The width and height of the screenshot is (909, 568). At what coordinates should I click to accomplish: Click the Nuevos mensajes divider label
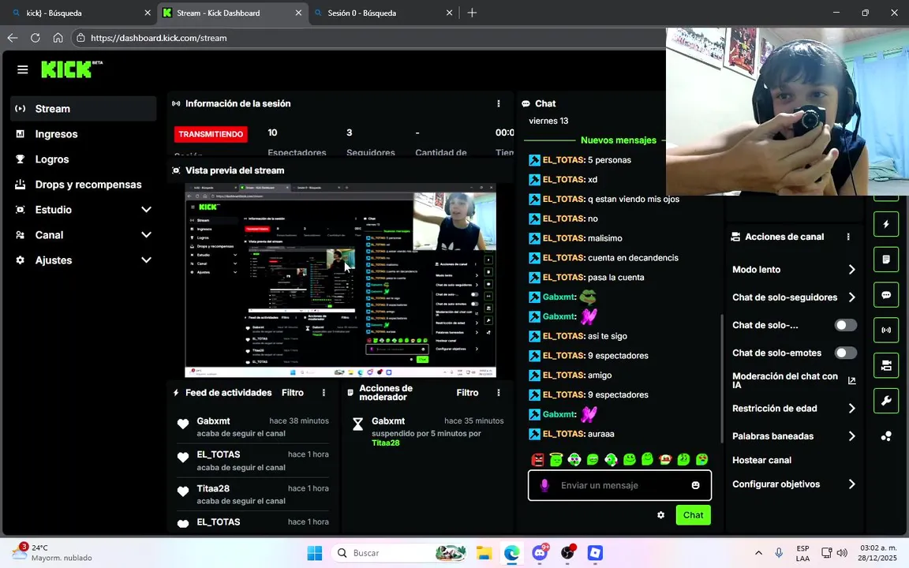619,140
